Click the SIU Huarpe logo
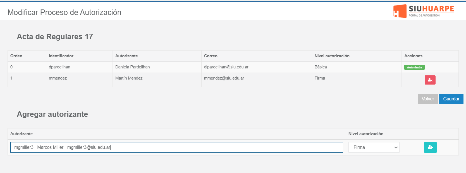The width and height of the screenshot is (466, 173). point(424,11)
